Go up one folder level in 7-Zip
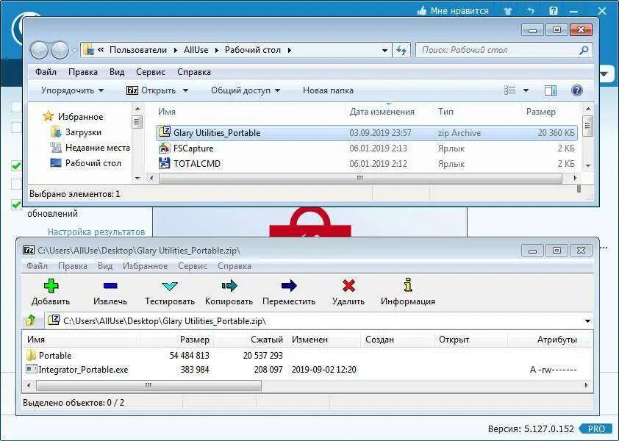Viewport: 619px width, 441px height. [31, 320]
